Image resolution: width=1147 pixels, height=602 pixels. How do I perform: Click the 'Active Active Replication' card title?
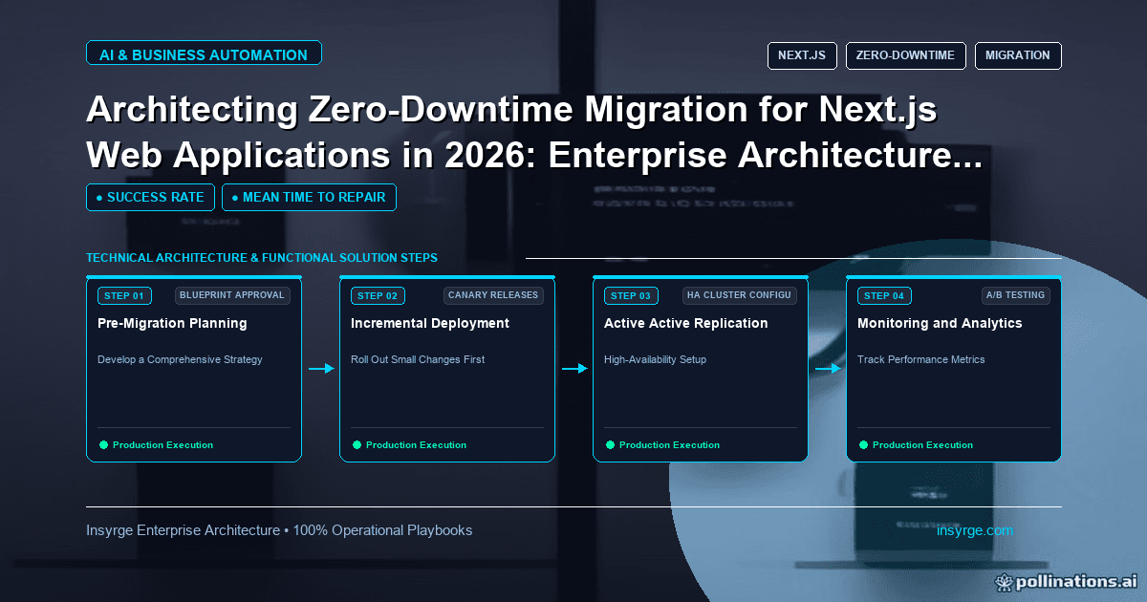tap(686, 323)
